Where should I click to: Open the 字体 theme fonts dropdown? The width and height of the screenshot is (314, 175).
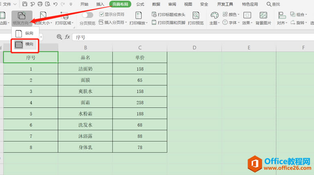pyautogui.click(x=231, y=22)
